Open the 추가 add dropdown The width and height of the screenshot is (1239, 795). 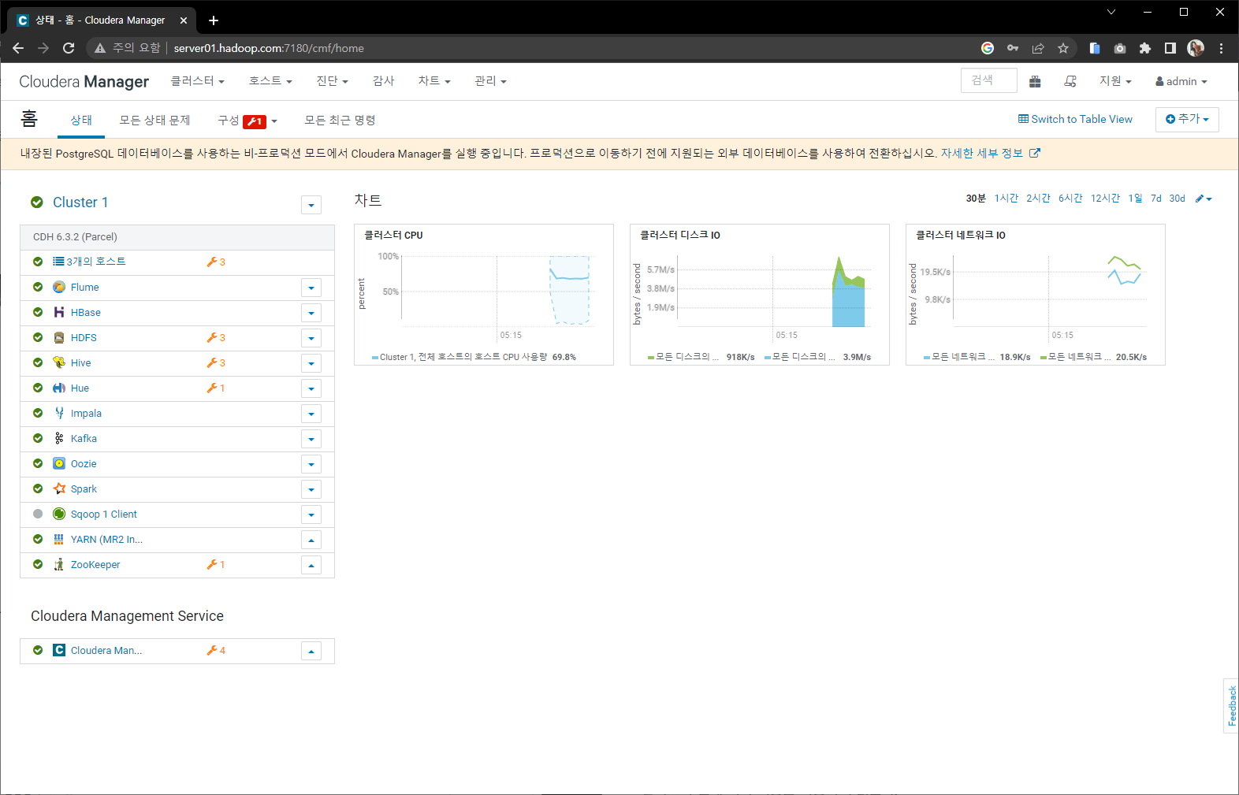point(1187,119)
